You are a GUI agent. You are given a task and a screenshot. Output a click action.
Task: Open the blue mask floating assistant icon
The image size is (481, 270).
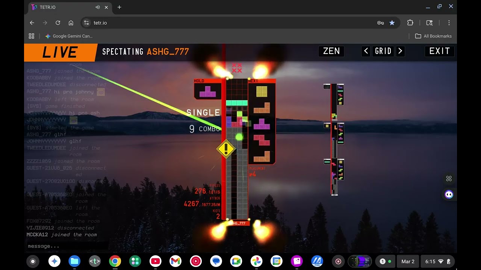tap(449, 194)
